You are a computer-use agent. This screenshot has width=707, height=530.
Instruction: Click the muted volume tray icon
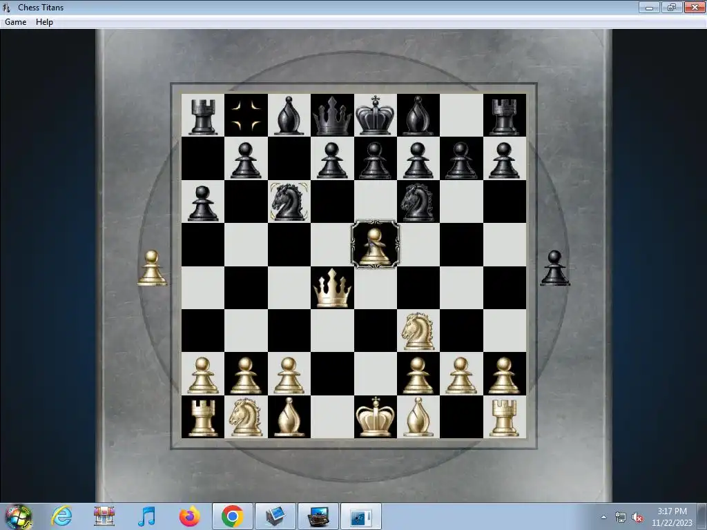[x=637, y=518]
